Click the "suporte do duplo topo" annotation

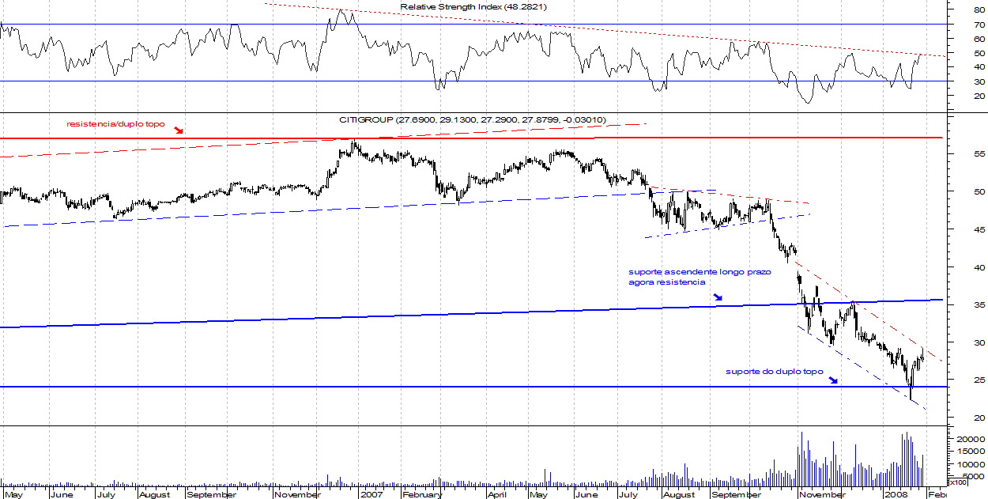pyautogui.click(x=774, y=372)
